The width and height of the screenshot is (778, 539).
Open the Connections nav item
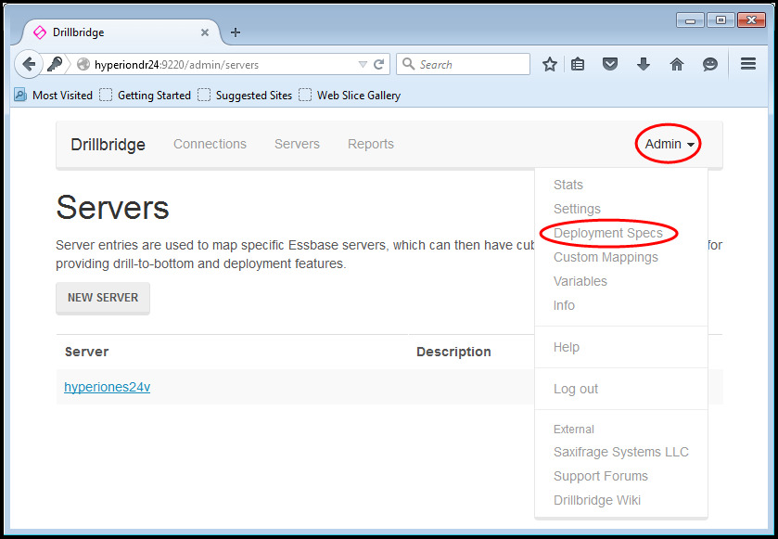coord(210,144)
